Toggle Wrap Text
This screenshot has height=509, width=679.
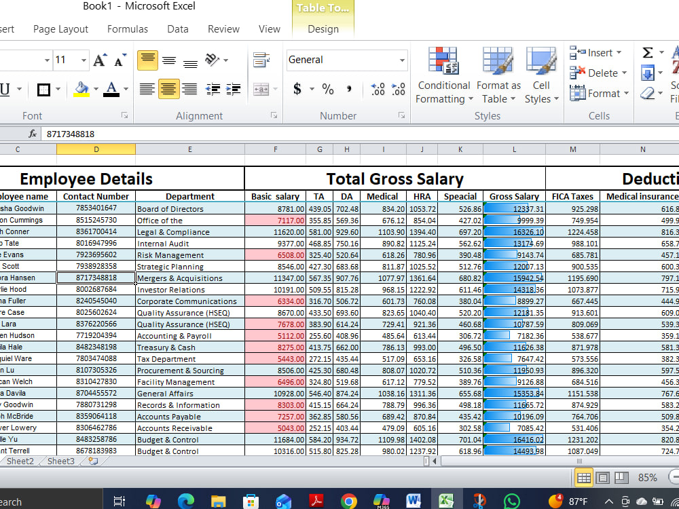[261, 60]
